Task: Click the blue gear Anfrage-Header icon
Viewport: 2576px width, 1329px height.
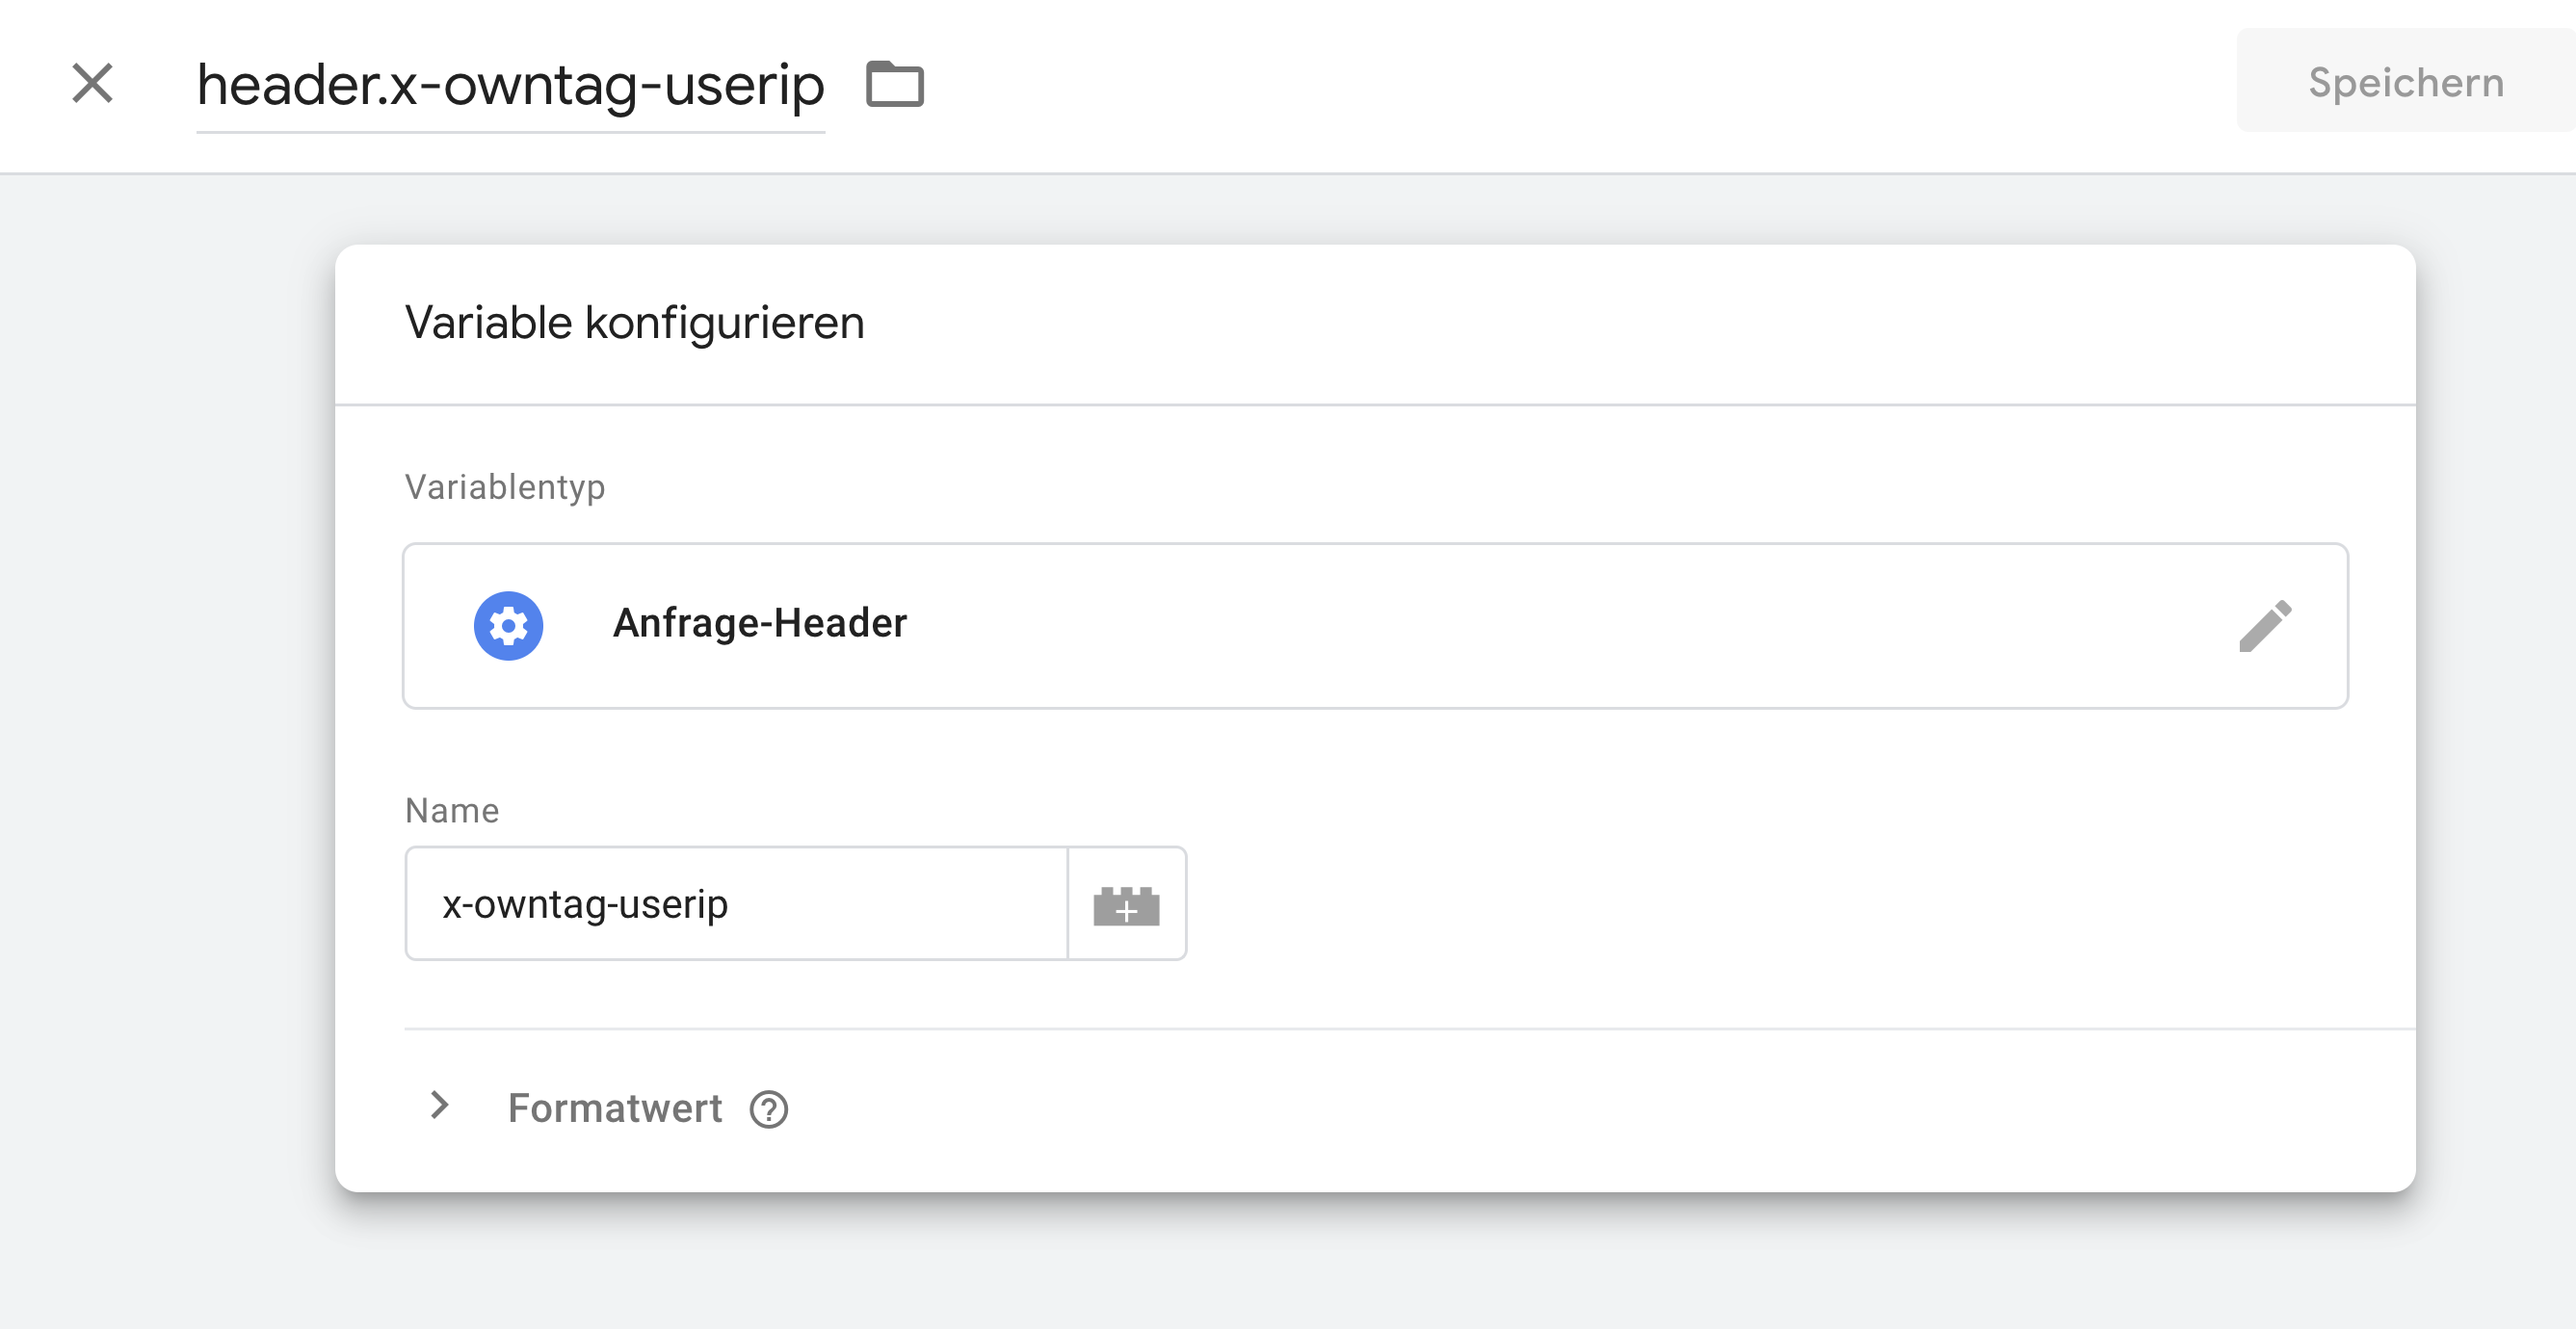Action: coord(508,626)
